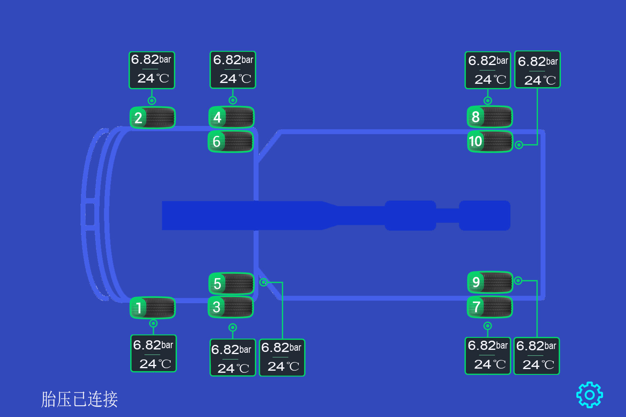Tap tire number 3 icon
The width and height of the screenshot is (626, 417).
click(231, 307)
